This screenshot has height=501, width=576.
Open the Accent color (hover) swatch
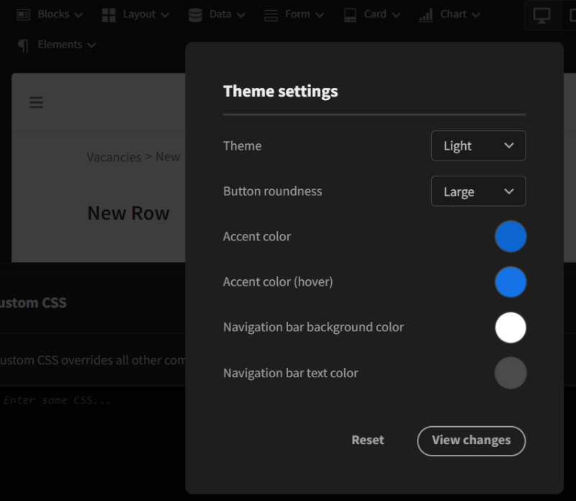(510, 282)
